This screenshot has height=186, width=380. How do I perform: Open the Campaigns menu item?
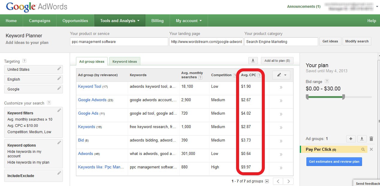coord(39,21)
